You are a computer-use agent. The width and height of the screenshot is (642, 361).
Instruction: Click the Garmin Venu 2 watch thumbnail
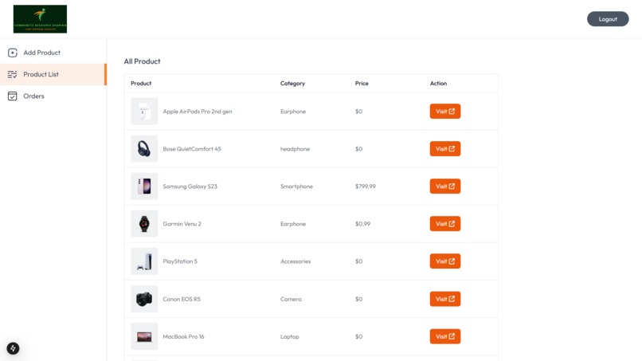tap(144, 224)
